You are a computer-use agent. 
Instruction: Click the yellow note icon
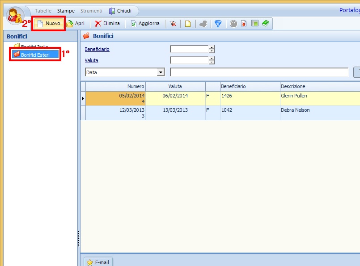click(x=188, y=24)
